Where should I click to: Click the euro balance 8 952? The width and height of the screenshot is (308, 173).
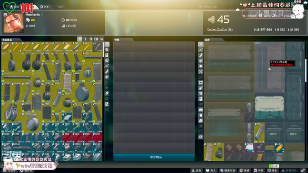coord(280,30)
